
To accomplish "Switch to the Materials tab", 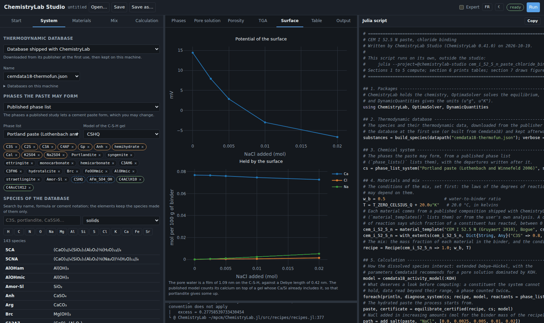I will point(82,21).
